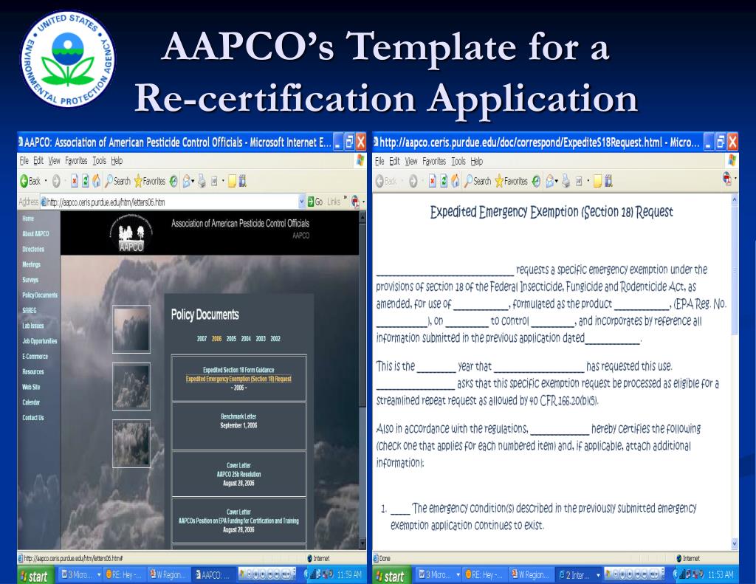Open '3 Micro...' taskbar group dropdown in left taskbar
The height and width of the screenshot is (584, 756).
pos(99,574)
